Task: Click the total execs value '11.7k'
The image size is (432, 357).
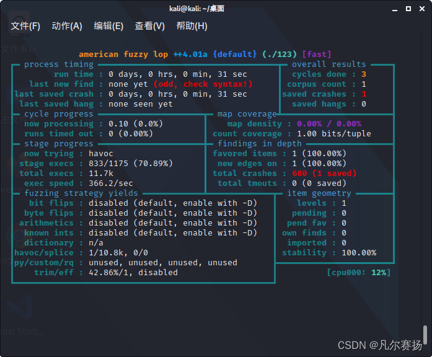Action: point(101,174)
